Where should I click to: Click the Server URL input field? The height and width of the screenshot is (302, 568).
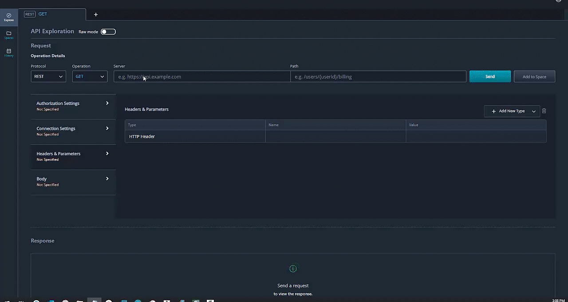tap(202, 76)
